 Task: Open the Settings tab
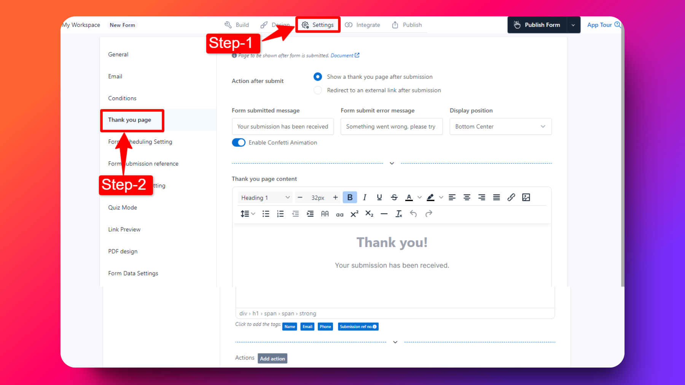[318, 25]
